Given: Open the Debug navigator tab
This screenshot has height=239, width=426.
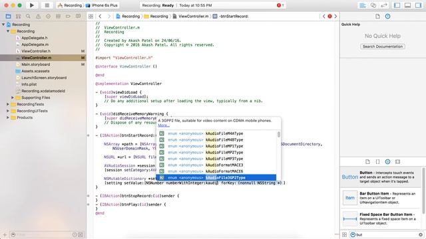Looking at the screenshot, I should [x=58, y=16].
